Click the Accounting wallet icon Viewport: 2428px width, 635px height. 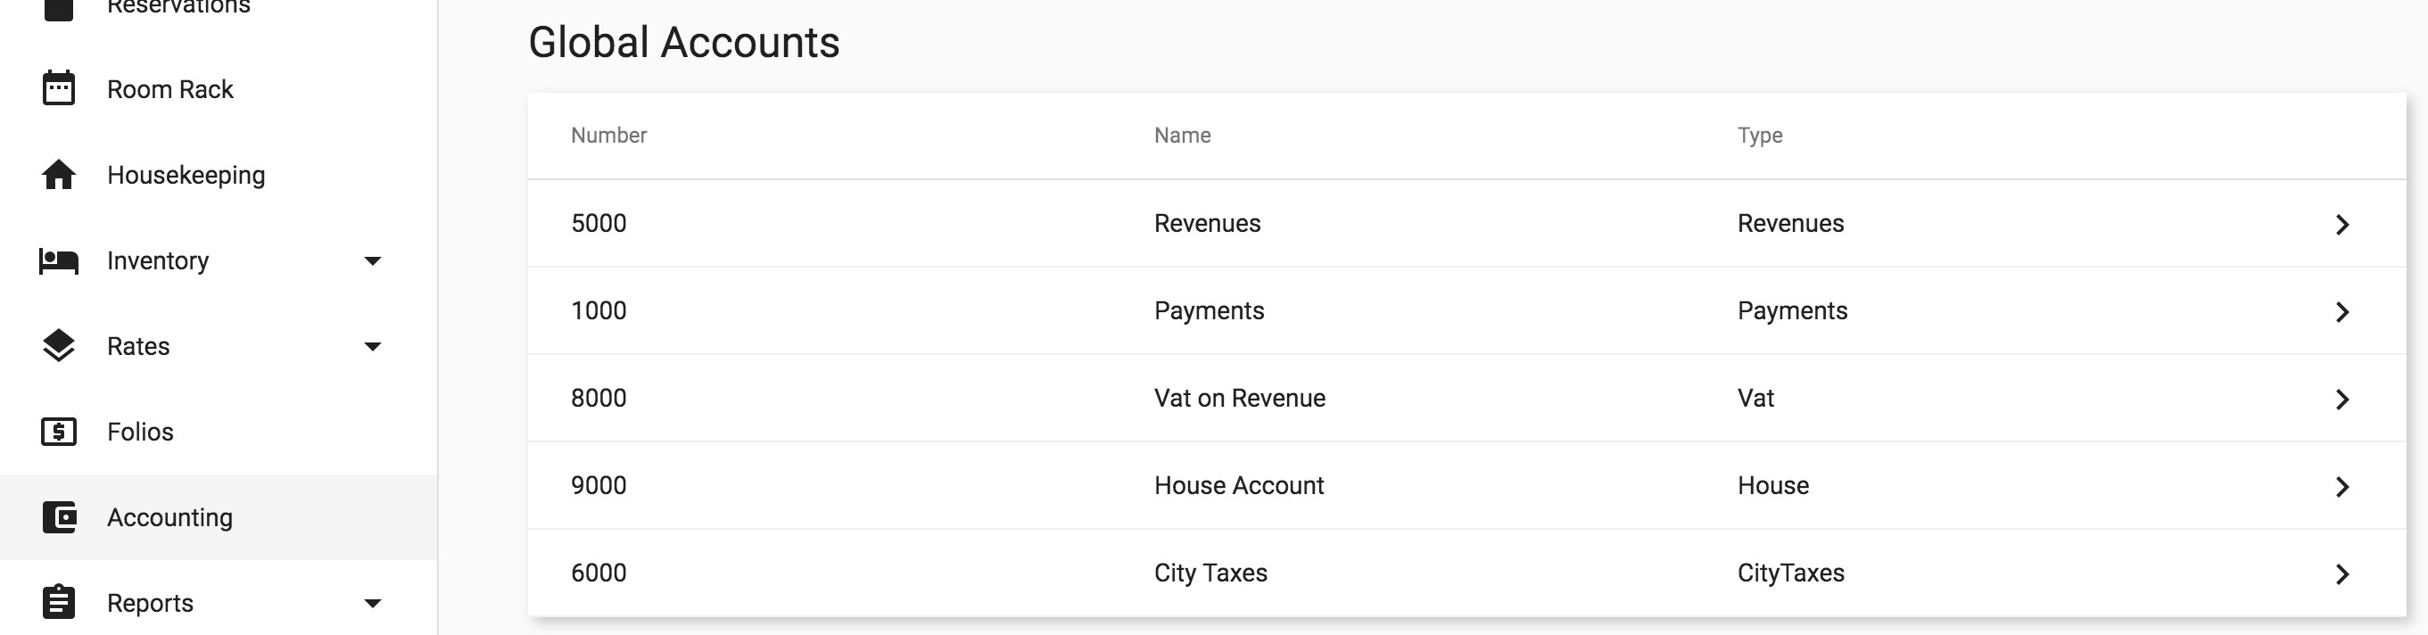tap(59, 517)
